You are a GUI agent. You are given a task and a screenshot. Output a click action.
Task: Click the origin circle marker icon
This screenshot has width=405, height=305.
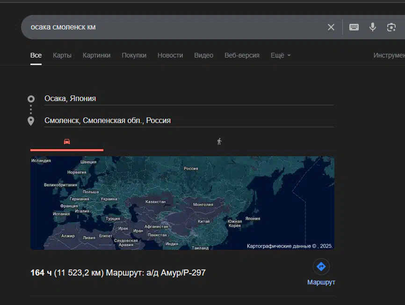(31, 99)
